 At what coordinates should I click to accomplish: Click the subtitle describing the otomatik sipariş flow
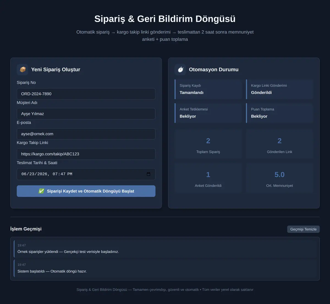pos(165,36)
